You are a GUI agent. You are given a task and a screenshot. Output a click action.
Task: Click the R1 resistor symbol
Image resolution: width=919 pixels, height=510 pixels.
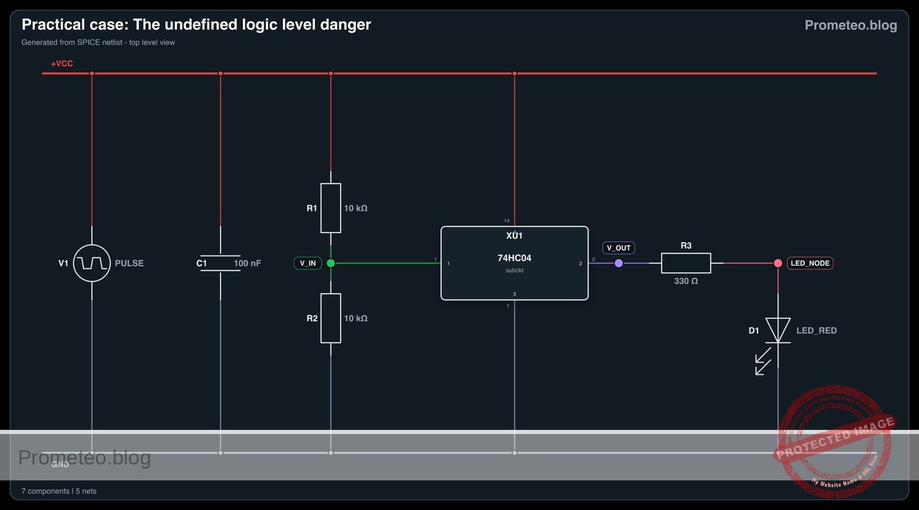331,208
